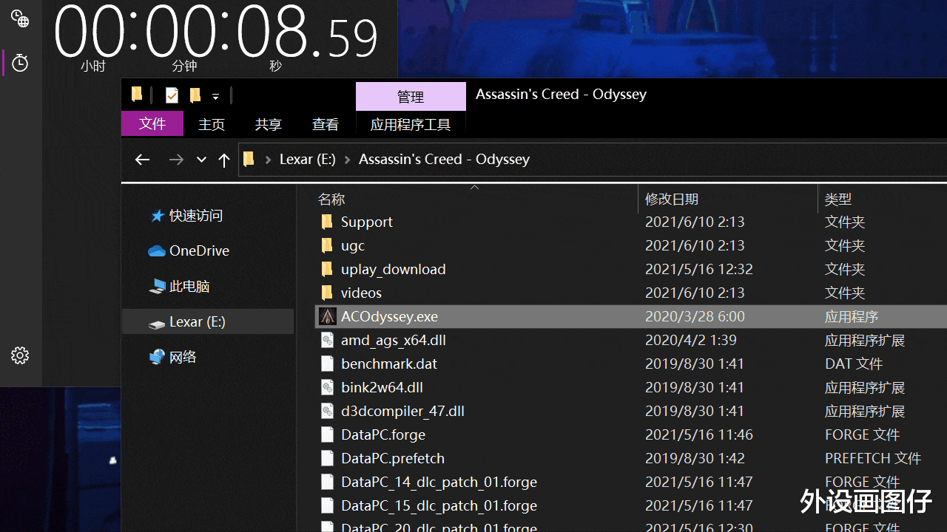Click the PREFETCH 文件 type cell
The width and height of the screenshot is (947, 532).
point(873,458)
